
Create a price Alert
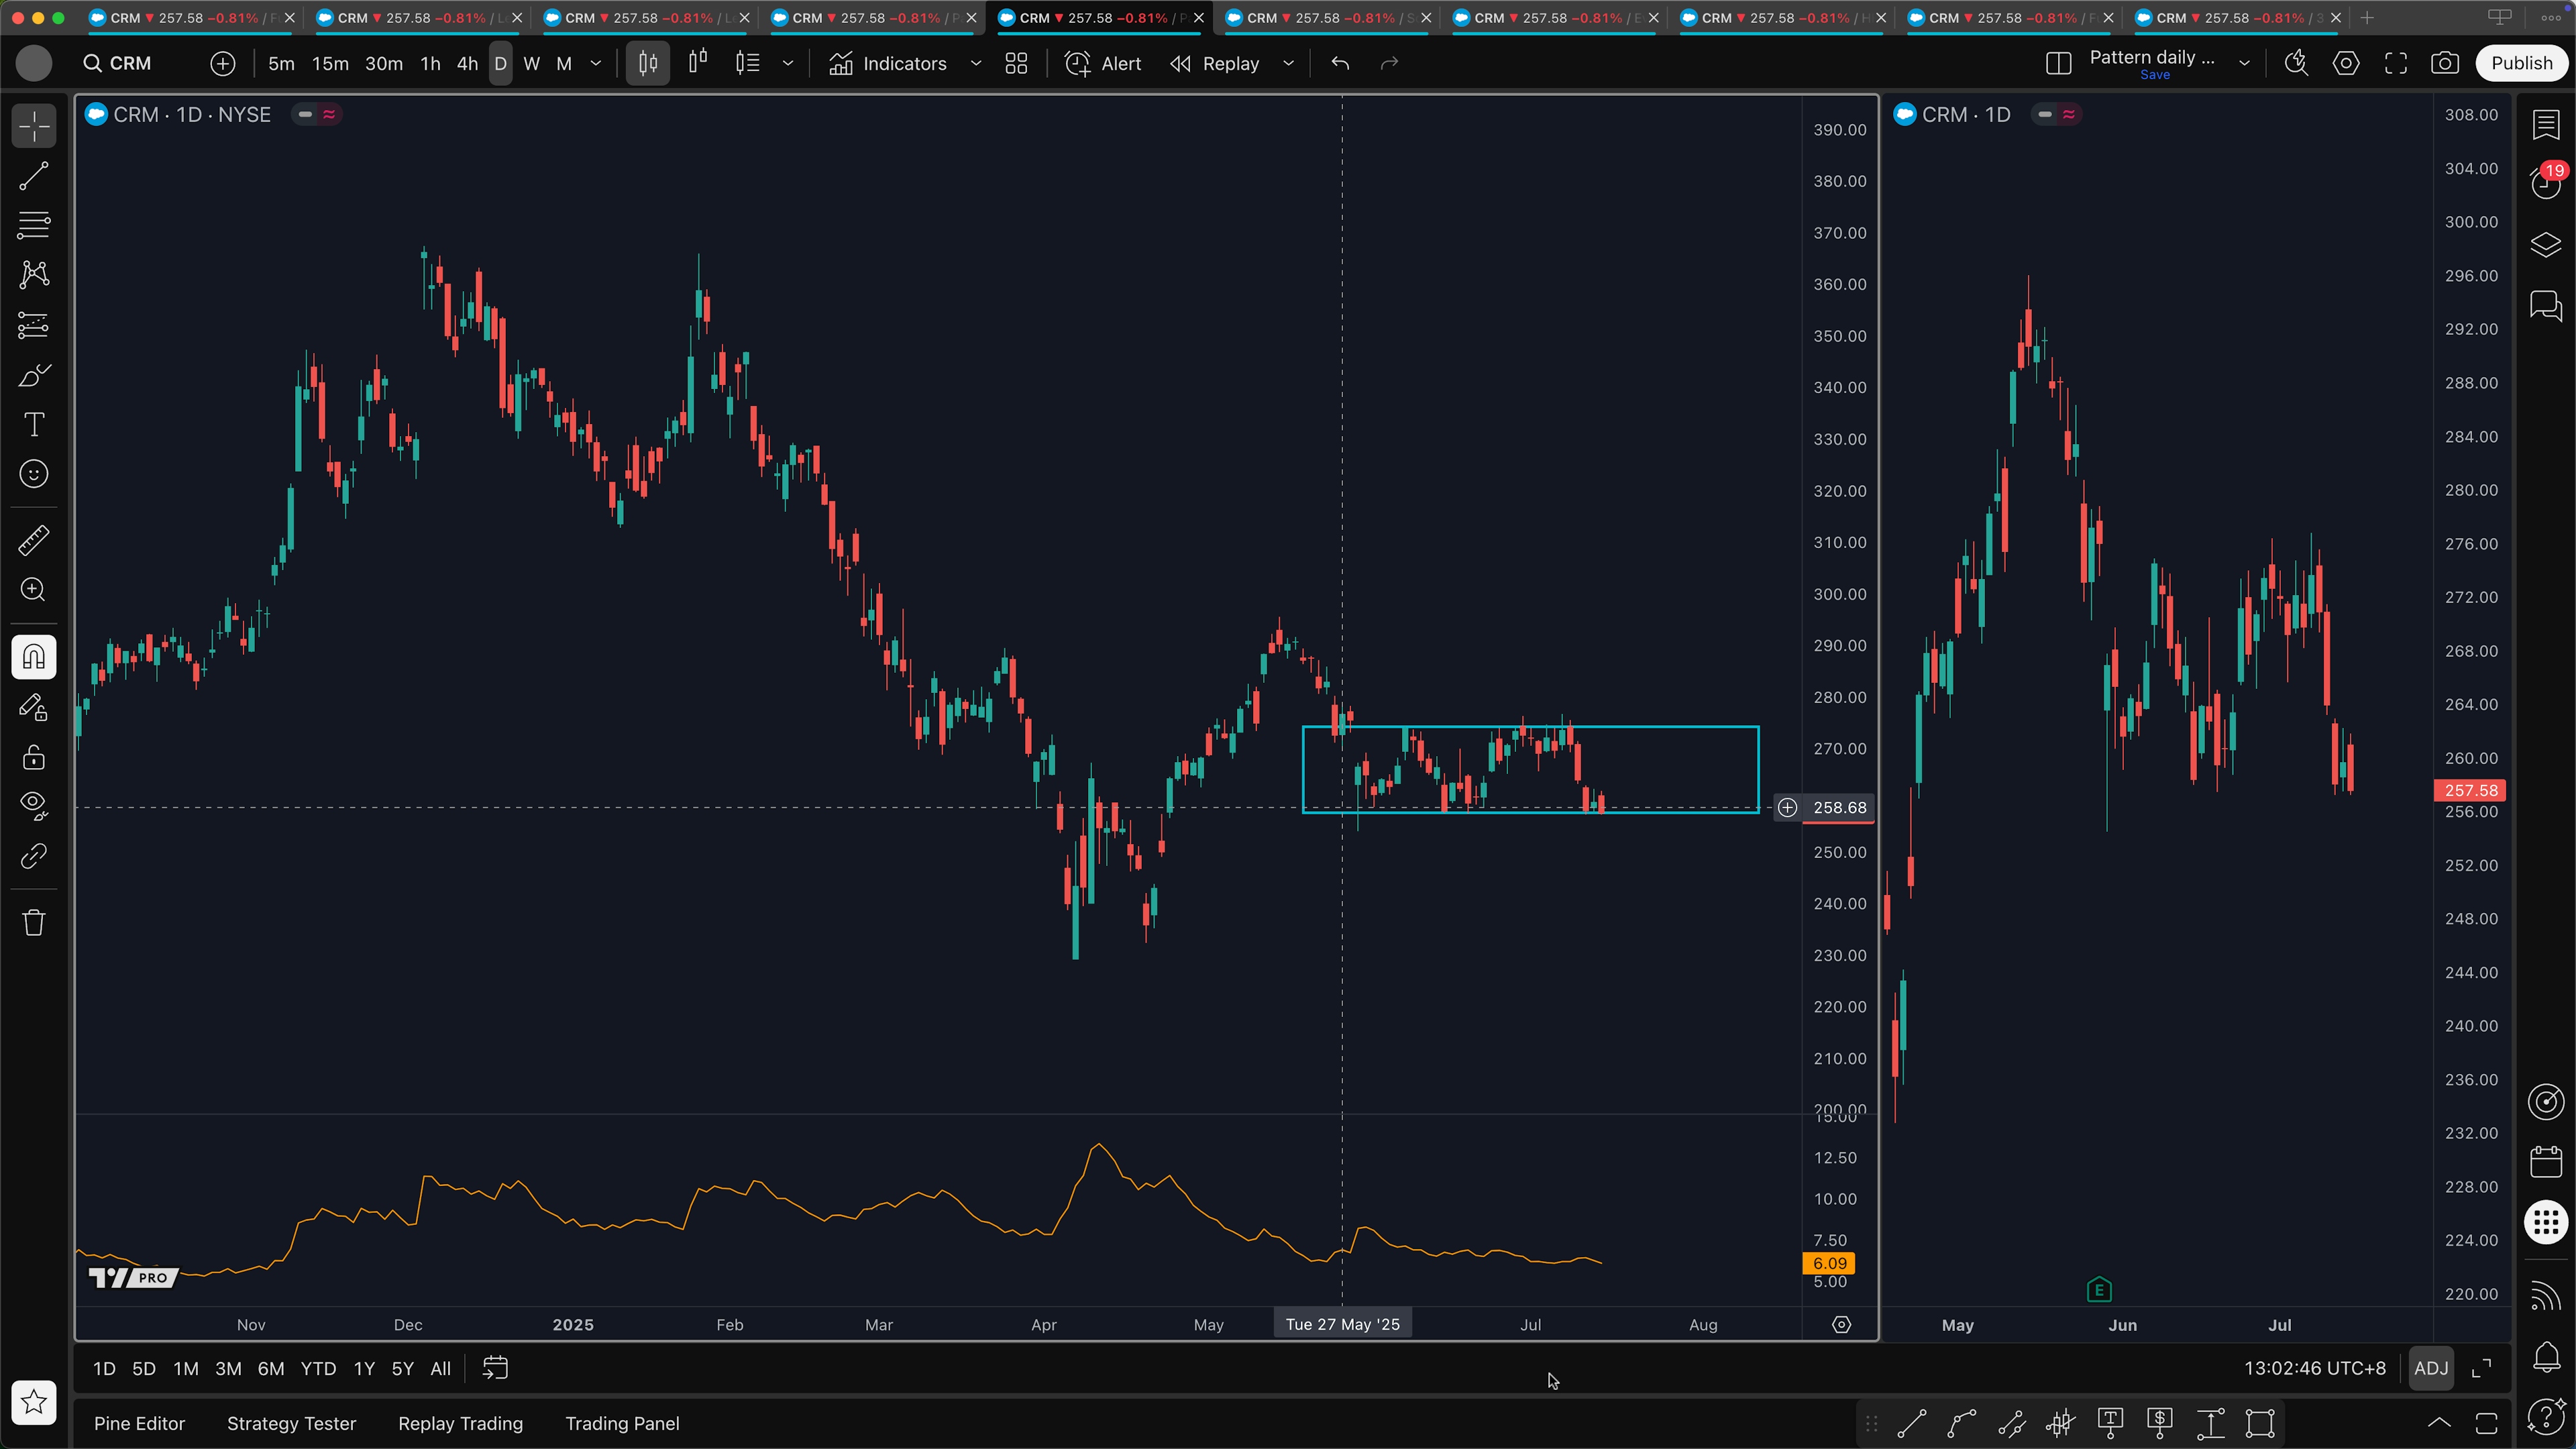tap(1103, 63)
